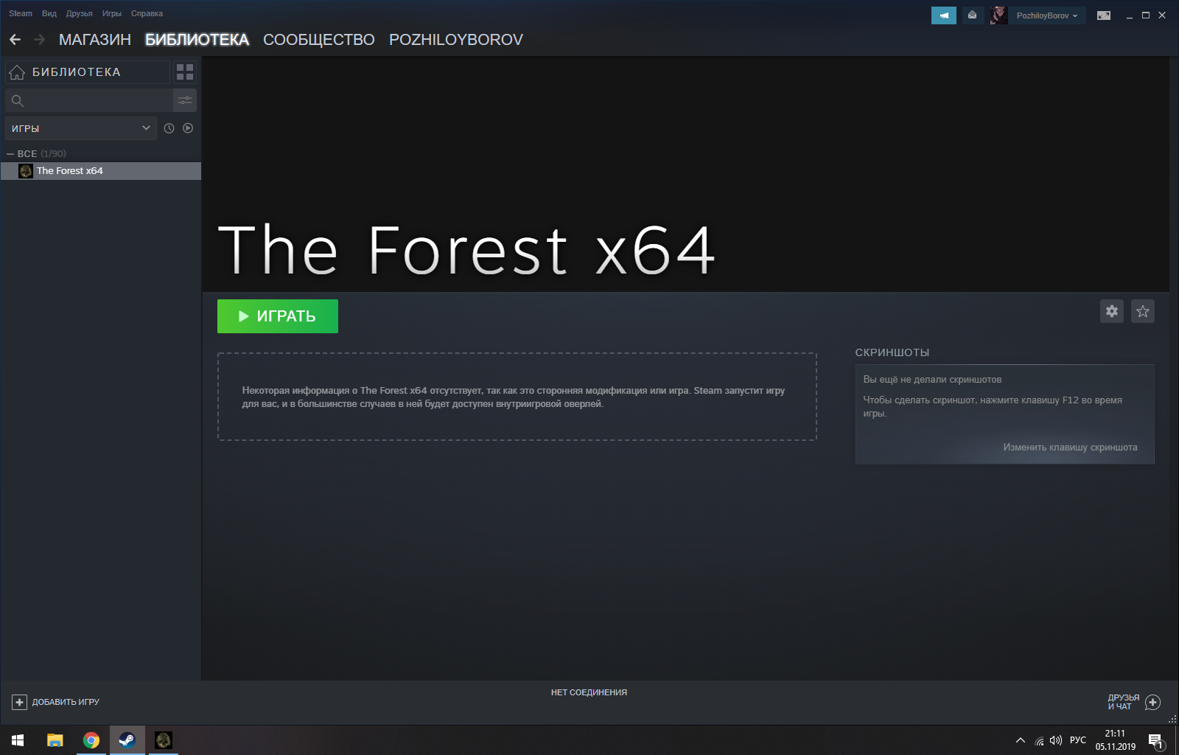This screenshot has height=755, width=1179.
Task: Click the library home icon
Action: click(x=17, y=72)
